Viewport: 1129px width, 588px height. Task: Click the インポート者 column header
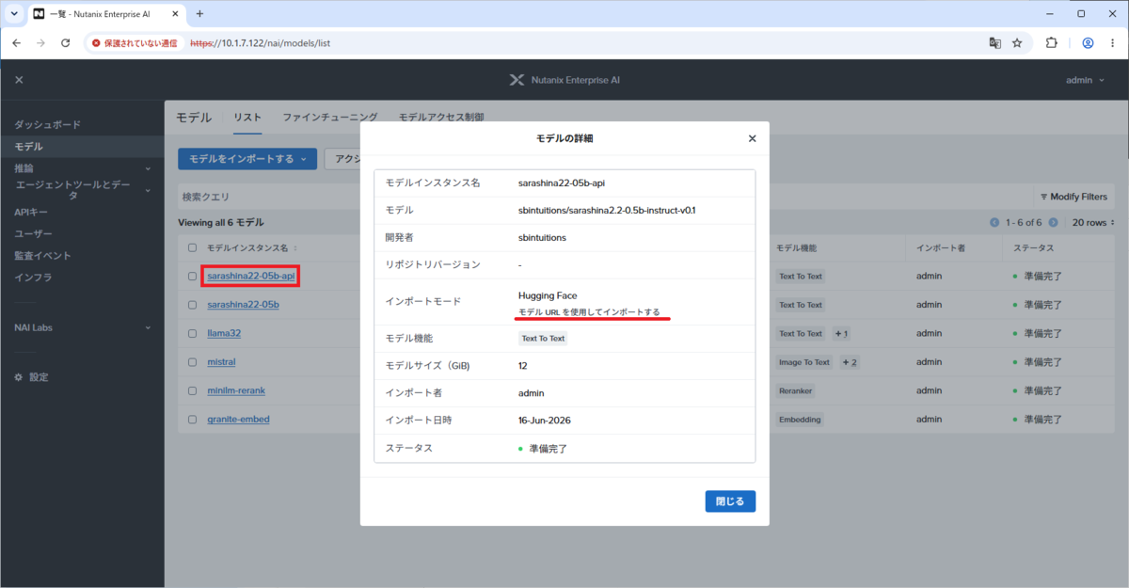click(x=939, y=247)
